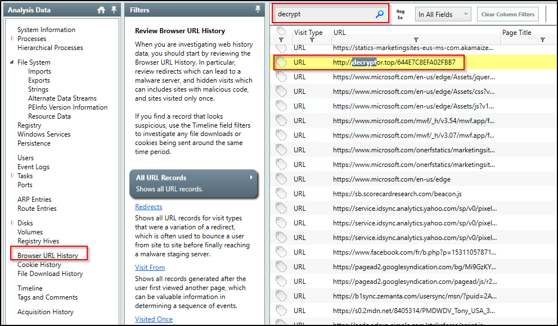
Task: Tag the sb.scorecardresearch.com beacon.js row
Action: [282, 194]
